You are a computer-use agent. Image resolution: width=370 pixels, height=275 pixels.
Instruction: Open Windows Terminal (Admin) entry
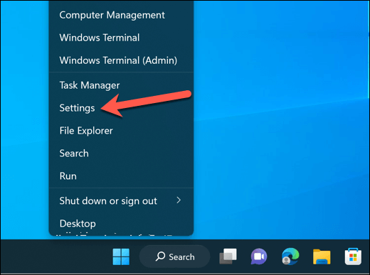[121, 60]
